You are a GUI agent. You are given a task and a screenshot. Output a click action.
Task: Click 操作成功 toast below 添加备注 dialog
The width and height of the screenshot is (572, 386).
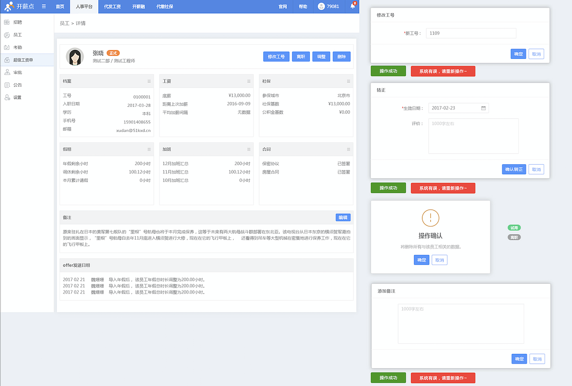click(388, 378)
